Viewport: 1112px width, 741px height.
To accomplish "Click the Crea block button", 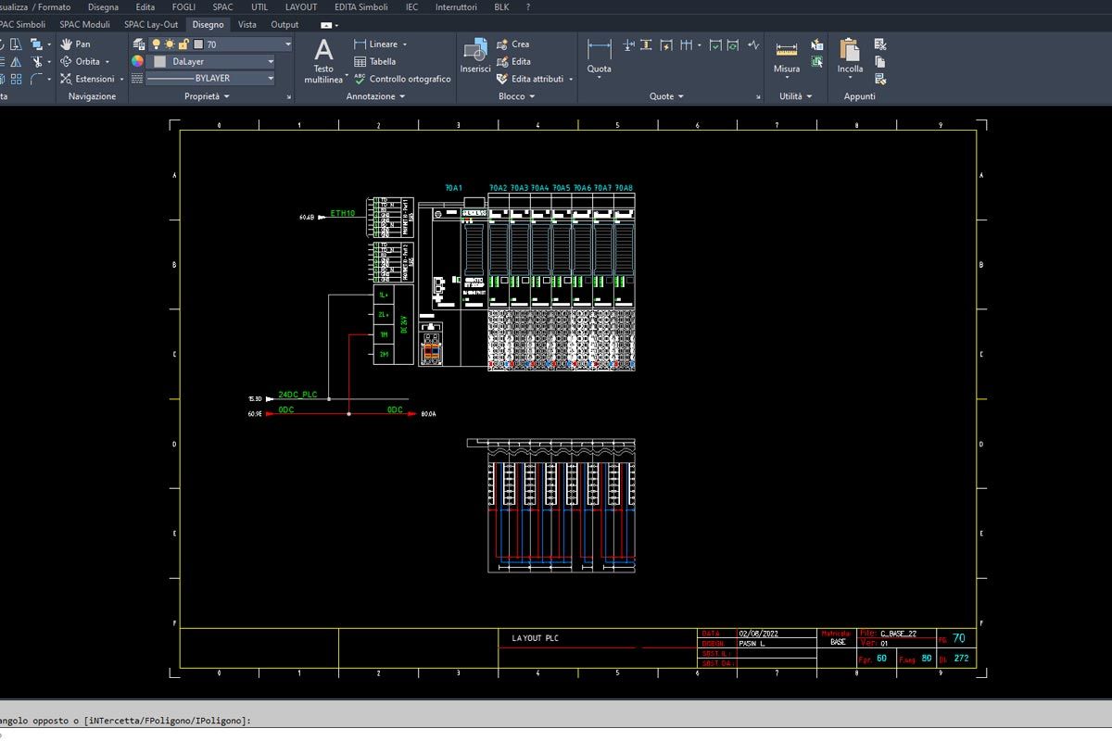I will [x=513, y=44].
